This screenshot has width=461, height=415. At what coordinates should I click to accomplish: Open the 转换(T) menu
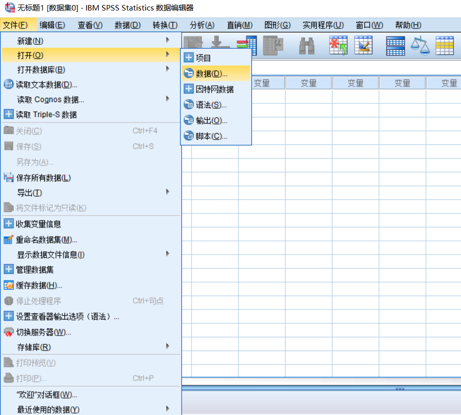[165, 25]
